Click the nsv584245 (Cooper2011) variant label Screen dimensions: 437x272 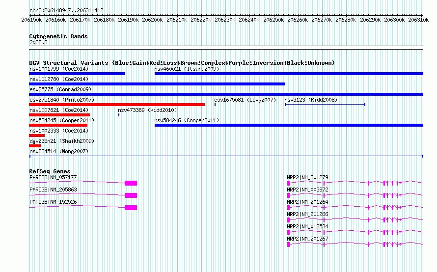[x=62, y=120]
